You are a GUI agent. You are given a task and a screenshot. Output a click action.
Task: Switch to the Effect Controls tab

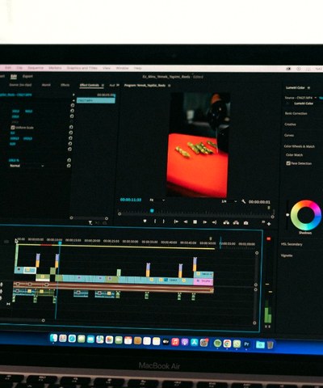[x=90, y=85]
